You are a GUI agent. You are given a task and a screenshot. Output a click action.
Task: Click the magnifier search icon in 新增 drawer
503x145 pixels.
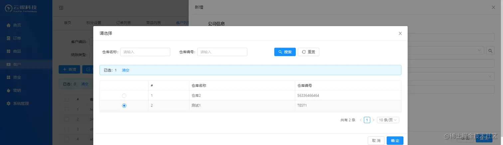click(490, 50)
